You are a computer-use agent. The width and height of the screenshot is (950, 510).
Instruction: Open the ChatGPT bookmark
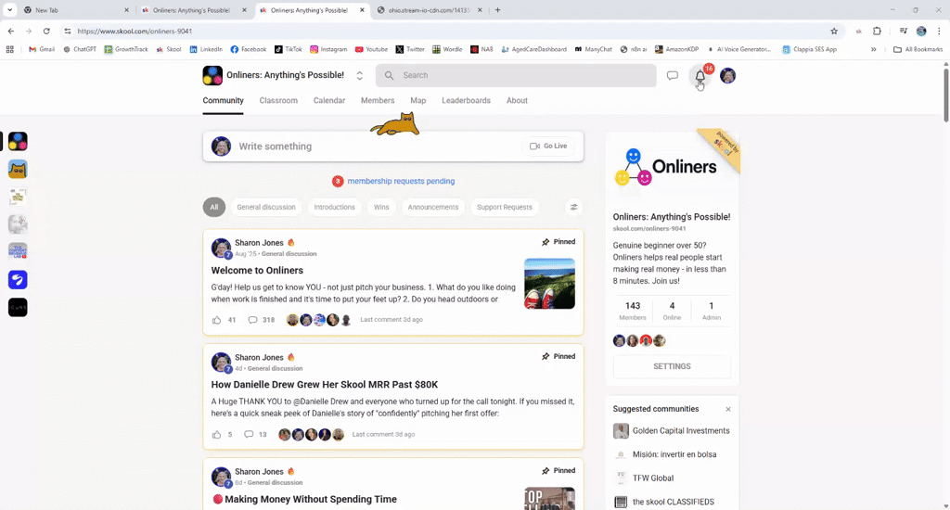(80, 50)
